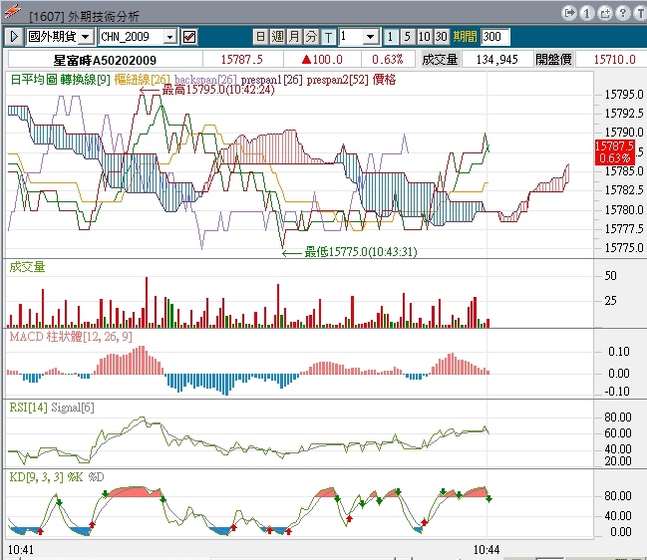The width and height of the screenshot is (647, 560).
Task: Click the 價格 legend label
Action: pos(384,80)
